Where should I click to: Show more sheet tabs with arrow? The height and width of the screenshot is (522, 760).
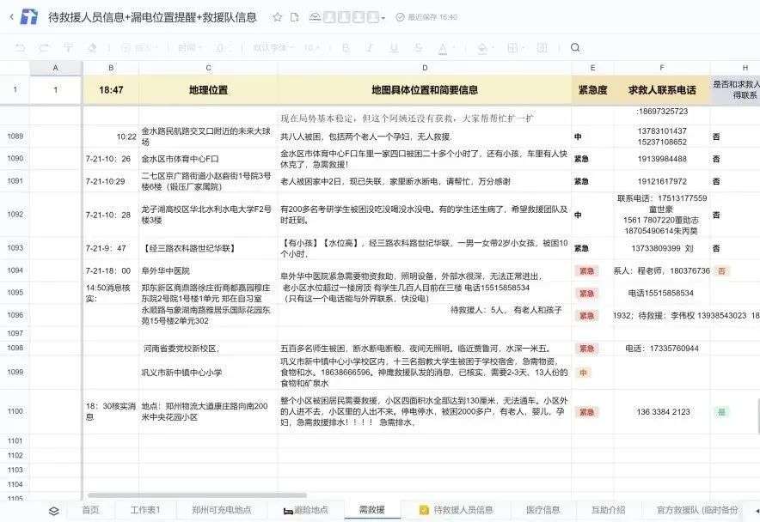[757, 511]
